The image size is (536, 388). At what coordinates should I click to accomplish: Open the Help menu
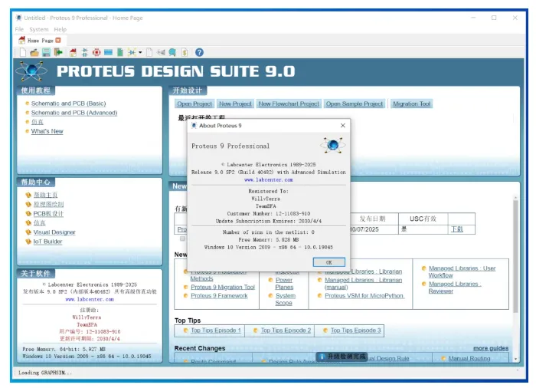(60, 29)
